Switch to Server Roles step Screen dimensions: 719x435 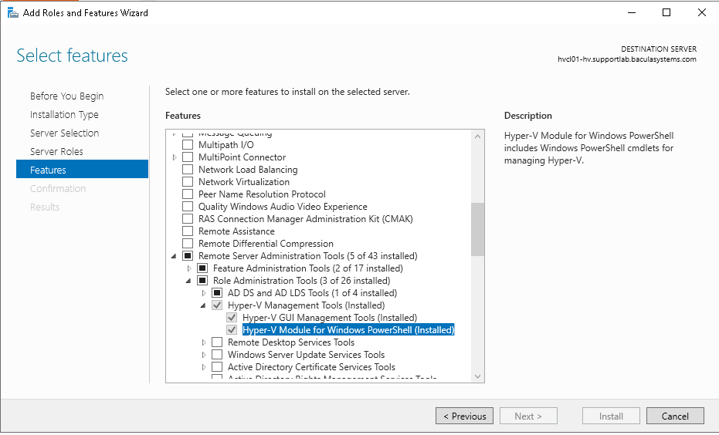pos(57,152)
